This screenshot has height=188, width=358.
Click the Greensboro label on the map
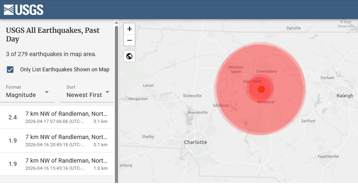tap(266, 71)
